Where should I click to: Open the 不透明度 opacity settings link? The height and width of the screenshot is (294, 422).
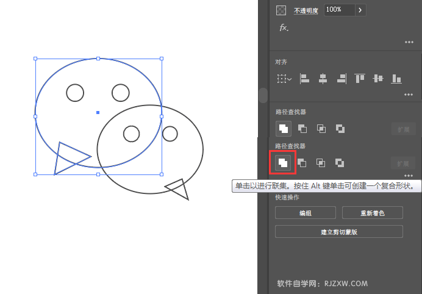(306, 10)
